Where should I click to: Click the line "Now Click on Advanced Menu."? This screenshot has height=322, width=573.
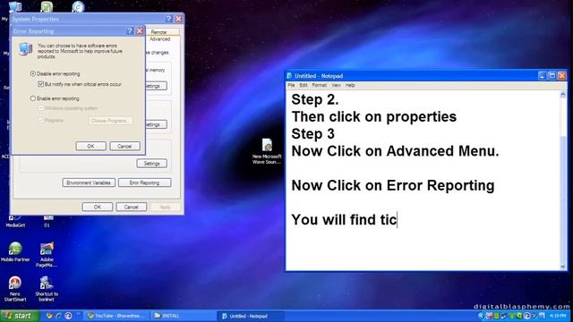tap(395, 151)
